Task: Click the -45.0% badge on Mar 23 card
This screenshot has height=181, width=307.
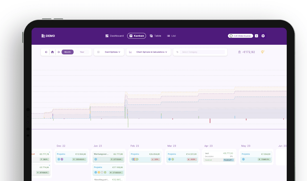Action: [x=192, y=159]
